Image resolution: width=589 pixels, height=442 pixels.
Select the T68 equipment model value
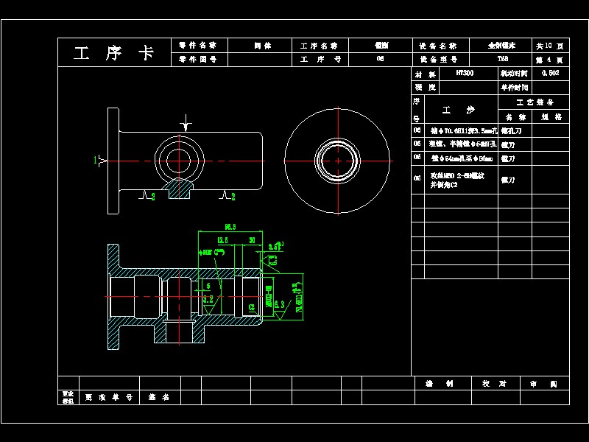[503, 59]
